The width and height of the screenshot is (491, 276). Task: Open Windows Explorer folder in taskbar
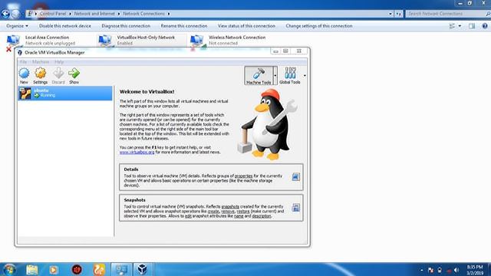[32, 270]
